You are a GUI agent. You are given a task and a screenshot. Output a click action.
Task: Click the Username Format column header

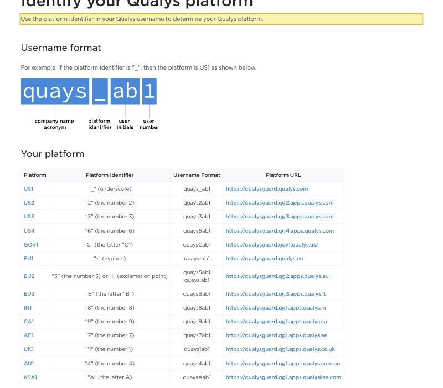(x=197, y=175)
